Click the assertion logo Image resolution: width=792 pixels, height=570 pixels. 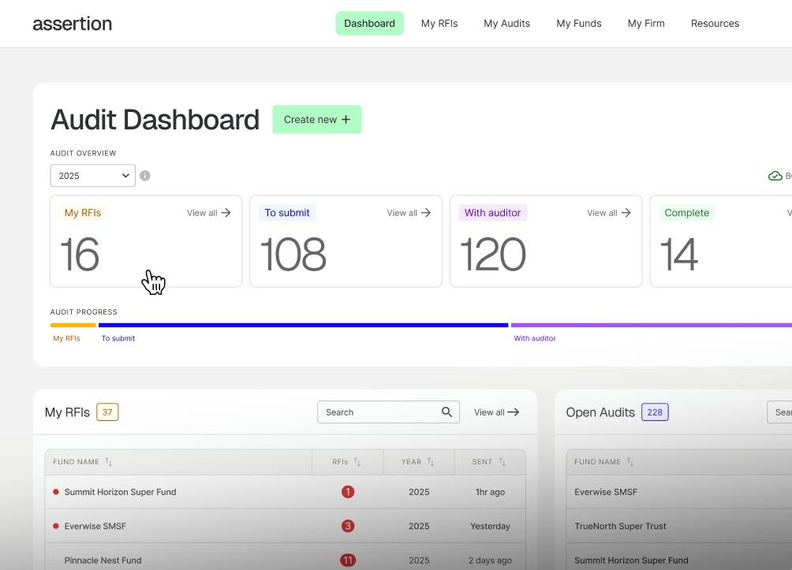pyautogui.click(x=73, y=23)
